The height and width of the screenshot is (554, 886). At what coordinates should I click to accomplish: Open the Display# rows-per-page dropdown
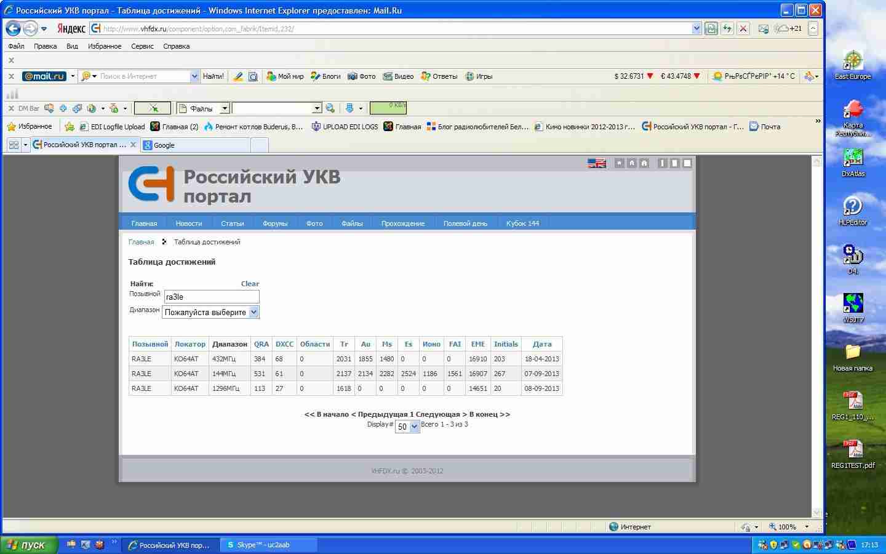tap(414, 427)
